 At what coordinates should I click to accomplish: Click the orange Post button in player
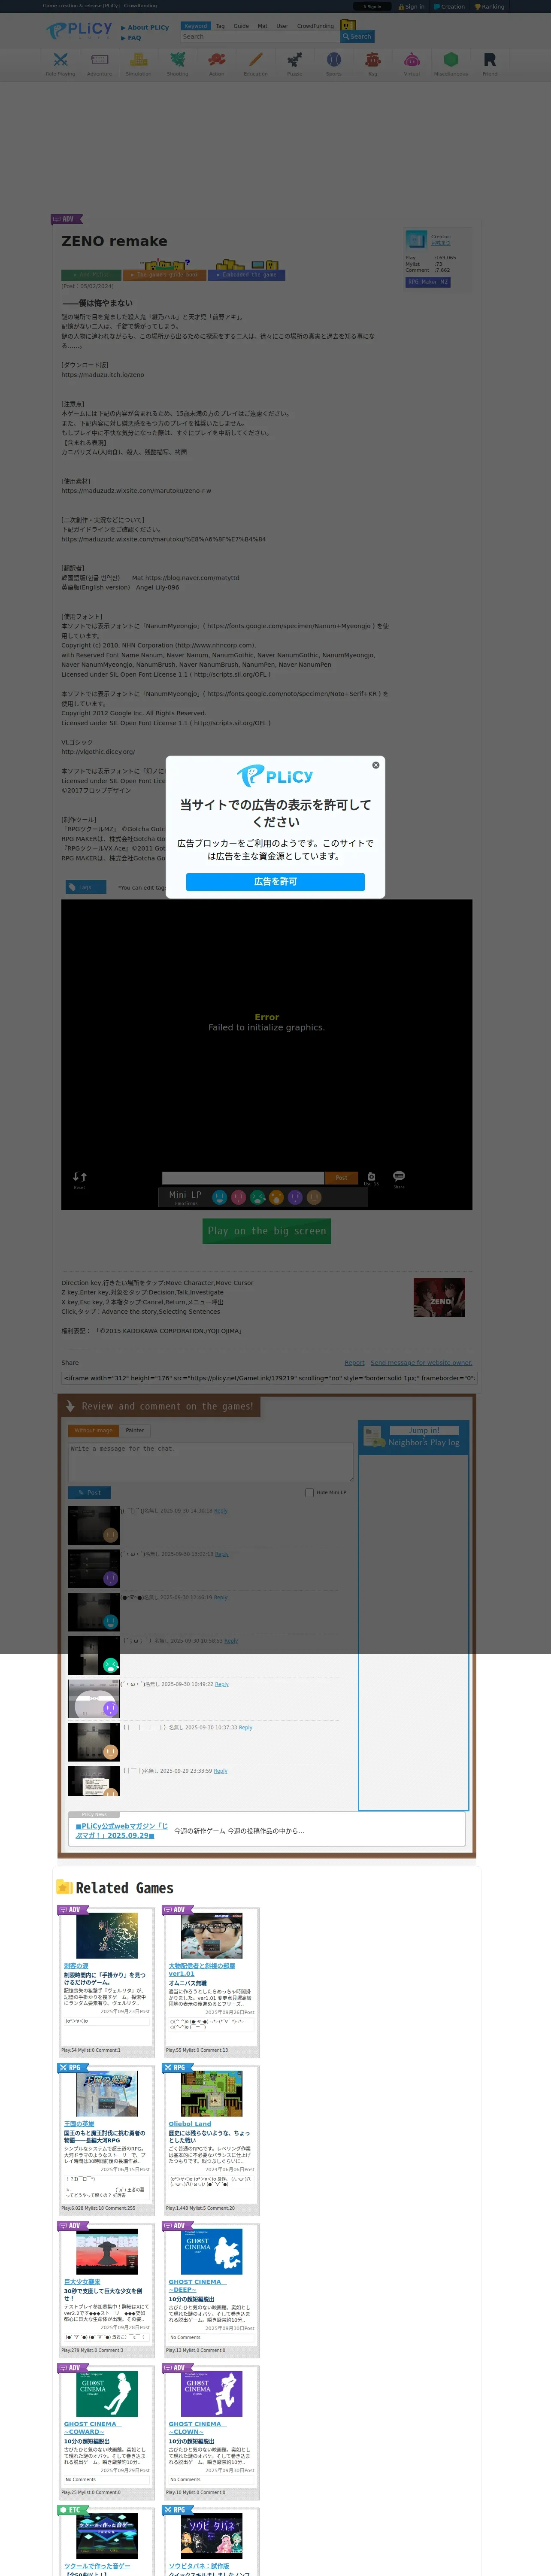point(341,1178)
